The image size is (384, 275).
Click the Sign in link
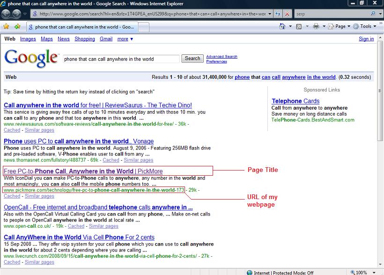[x=366, y=39]
